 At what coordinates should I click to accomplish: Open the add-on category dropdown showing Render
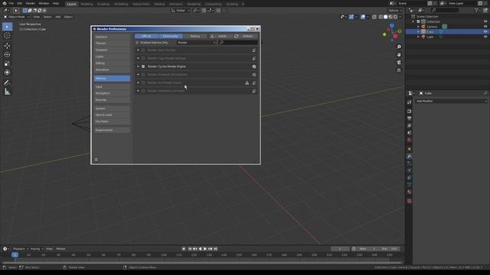pos(196,43)
